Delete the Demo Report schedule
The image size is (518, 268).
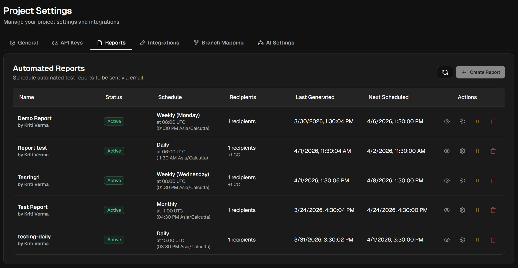pyautogui.click(x=493, y=121)
